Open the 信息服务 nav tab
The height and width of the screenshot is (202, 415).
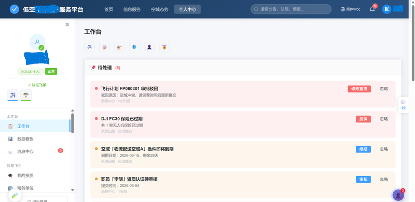[132, 9]
